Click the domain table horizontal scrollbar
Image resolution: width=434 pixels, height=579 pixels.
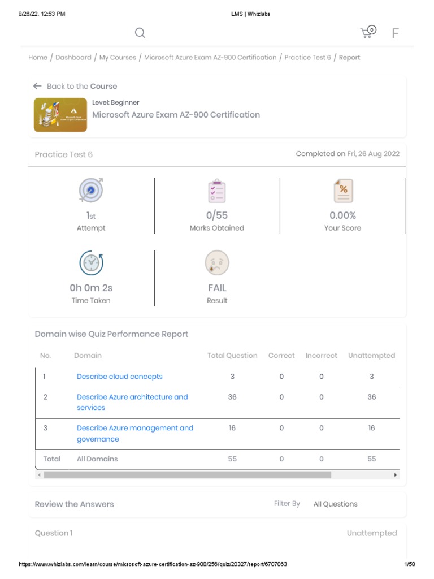pyautogui.click(x=187, y=475)
